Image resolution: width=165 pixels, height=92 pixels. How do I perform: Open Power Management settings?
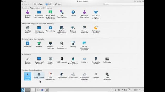click(x=73, y=61)
